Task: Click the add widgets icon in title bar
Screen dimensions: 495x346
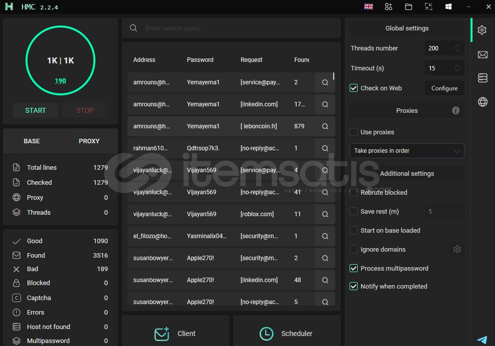Action: click(388, 6)
